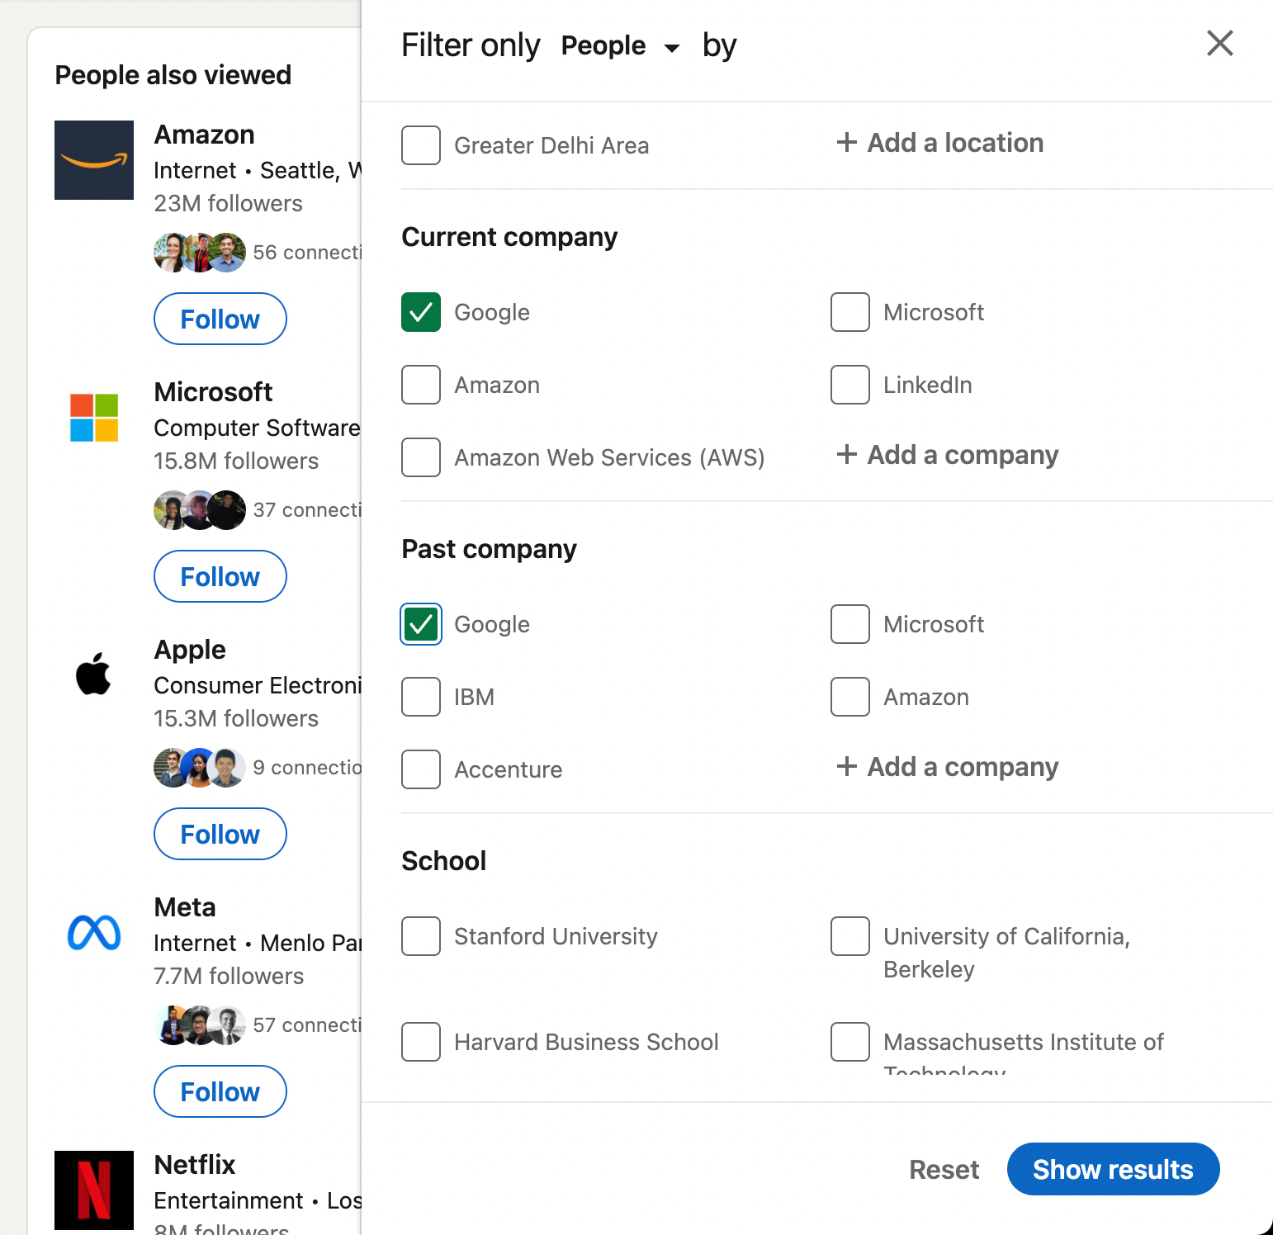The image size is (1273, 1235).
Task: Check Massachusetts Institute of Technology filter
Action: 850,1042
